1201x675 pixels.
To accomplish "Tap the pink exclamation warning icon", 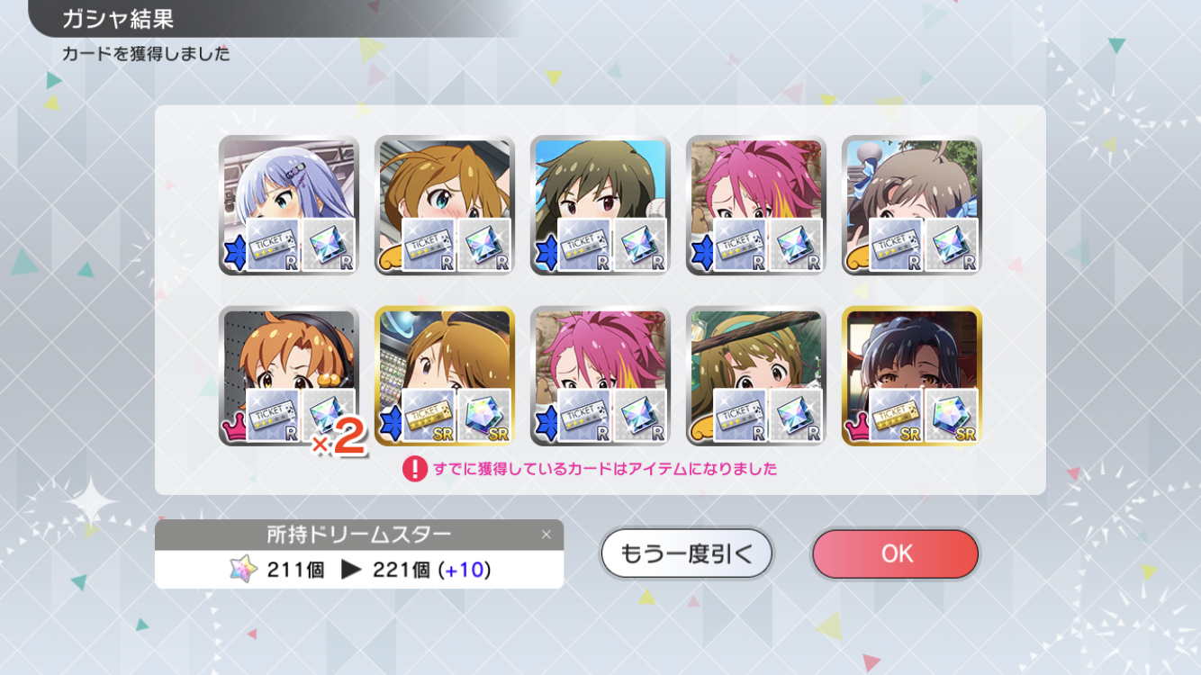I will coord(414,469).
